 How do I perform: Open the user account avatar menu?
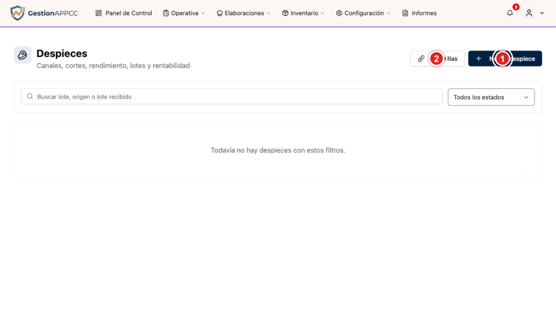(x=529, y=13)
